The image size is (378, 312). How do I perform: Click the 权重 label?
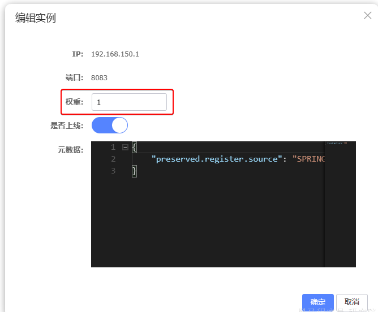point(74,102)
